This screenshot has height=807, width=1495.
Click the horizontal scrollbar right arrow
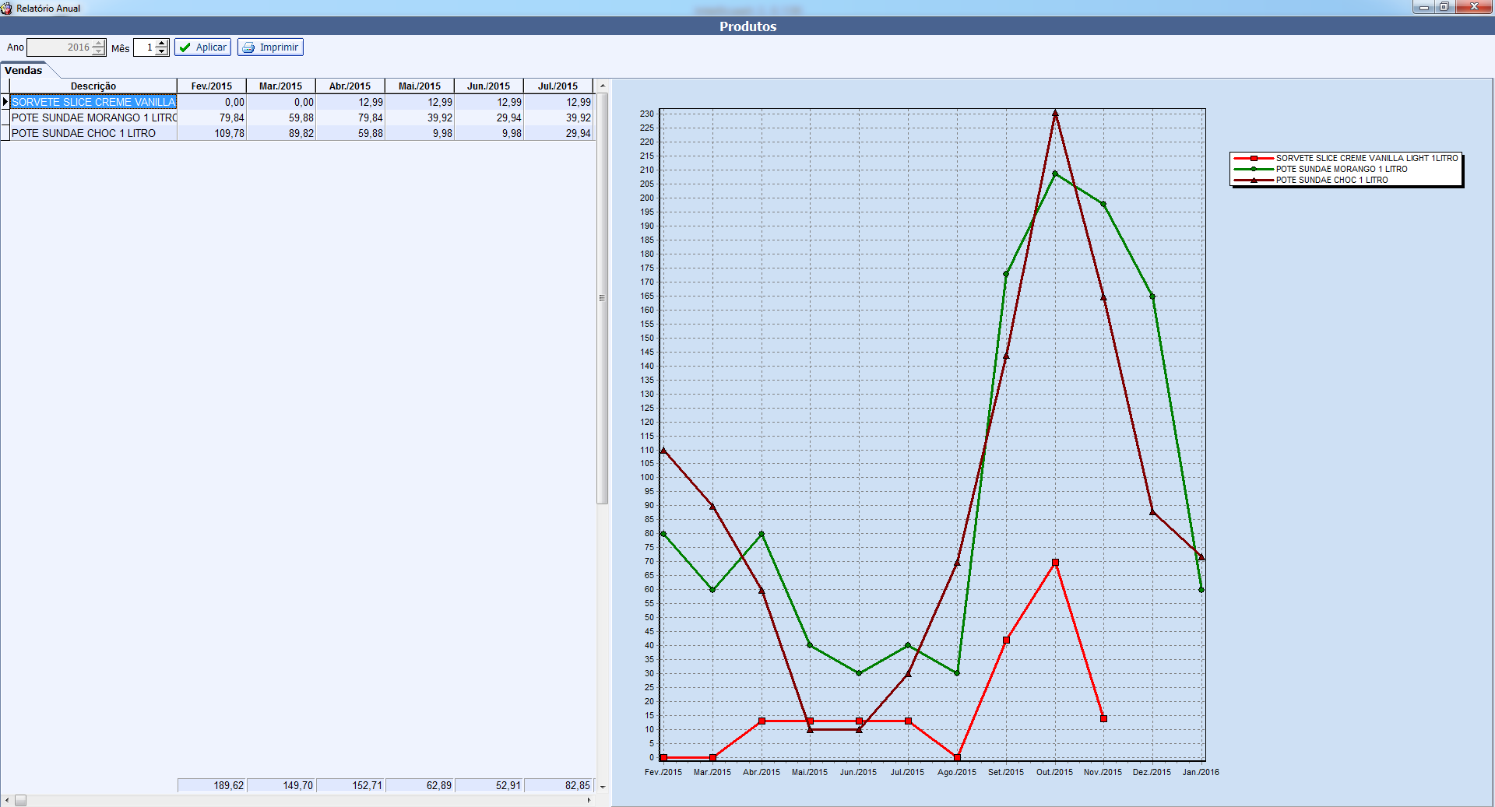click(x=589, y=800)
